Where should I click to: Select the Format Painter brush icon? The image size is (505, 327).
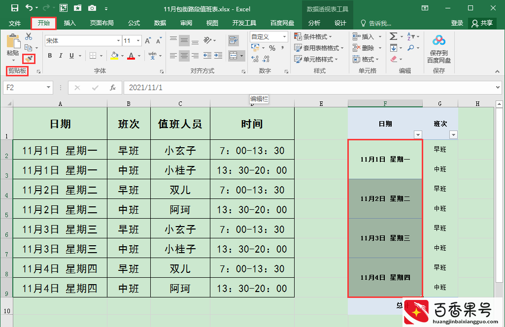pos(29,59)
